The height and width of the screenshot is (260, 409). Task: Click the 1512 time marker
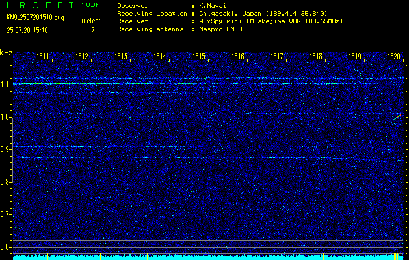click(82, 56)
